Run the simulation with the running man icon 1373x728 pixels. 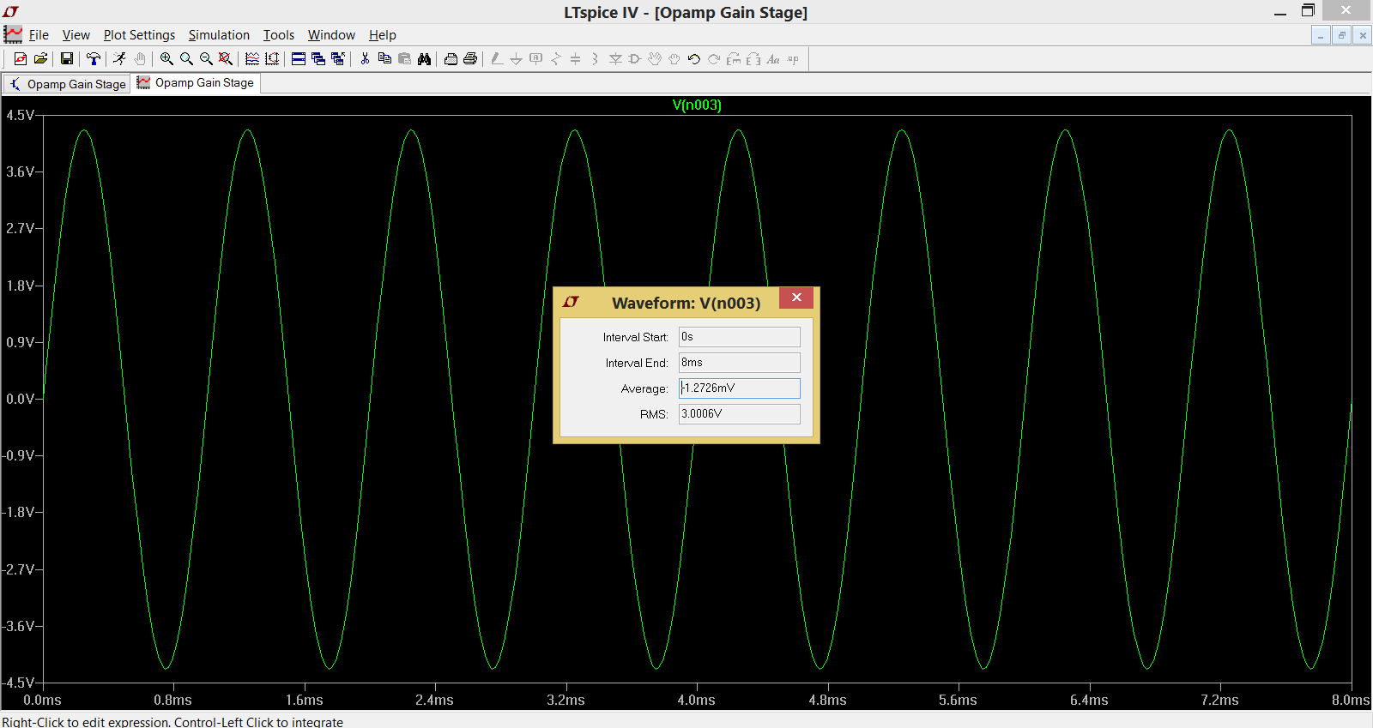pyautogui.click(x=119, y=58)
